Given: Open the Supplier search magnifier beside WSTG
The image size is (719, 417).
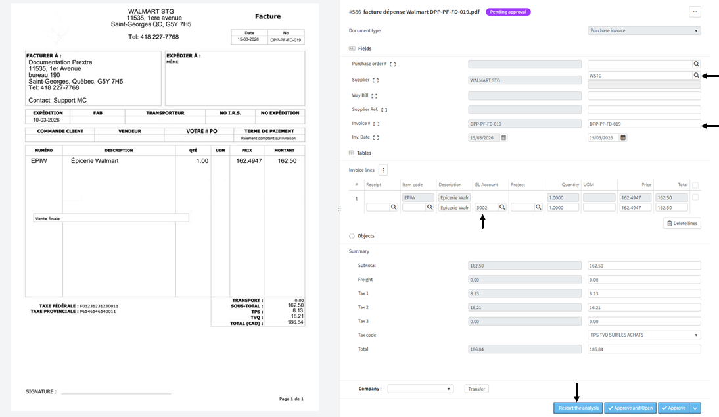Looking at the screenshot, I should (x=696, y=75).
